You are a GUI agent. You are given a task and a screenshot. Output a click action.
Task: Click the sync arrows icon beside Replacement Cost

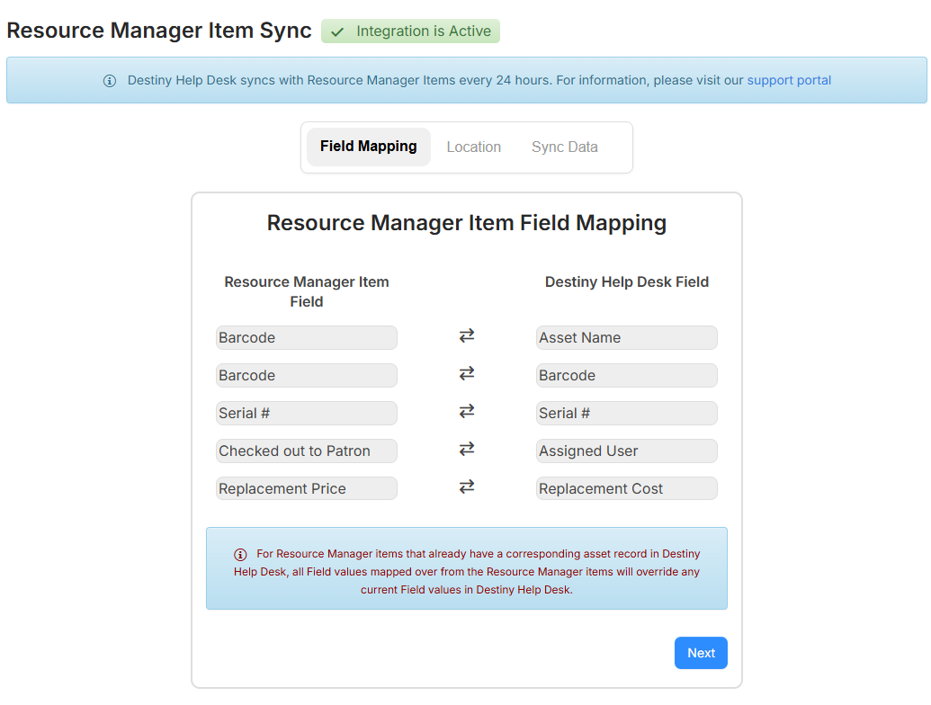click(467, 487)
